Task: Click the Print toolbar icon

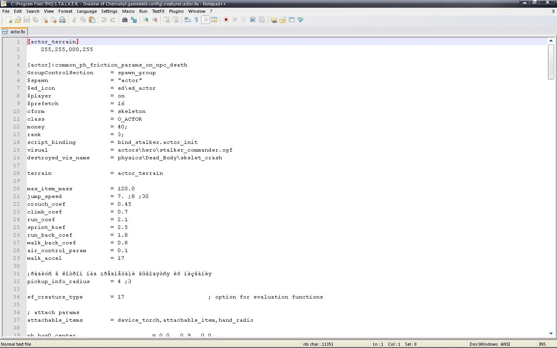Action: 62,20
